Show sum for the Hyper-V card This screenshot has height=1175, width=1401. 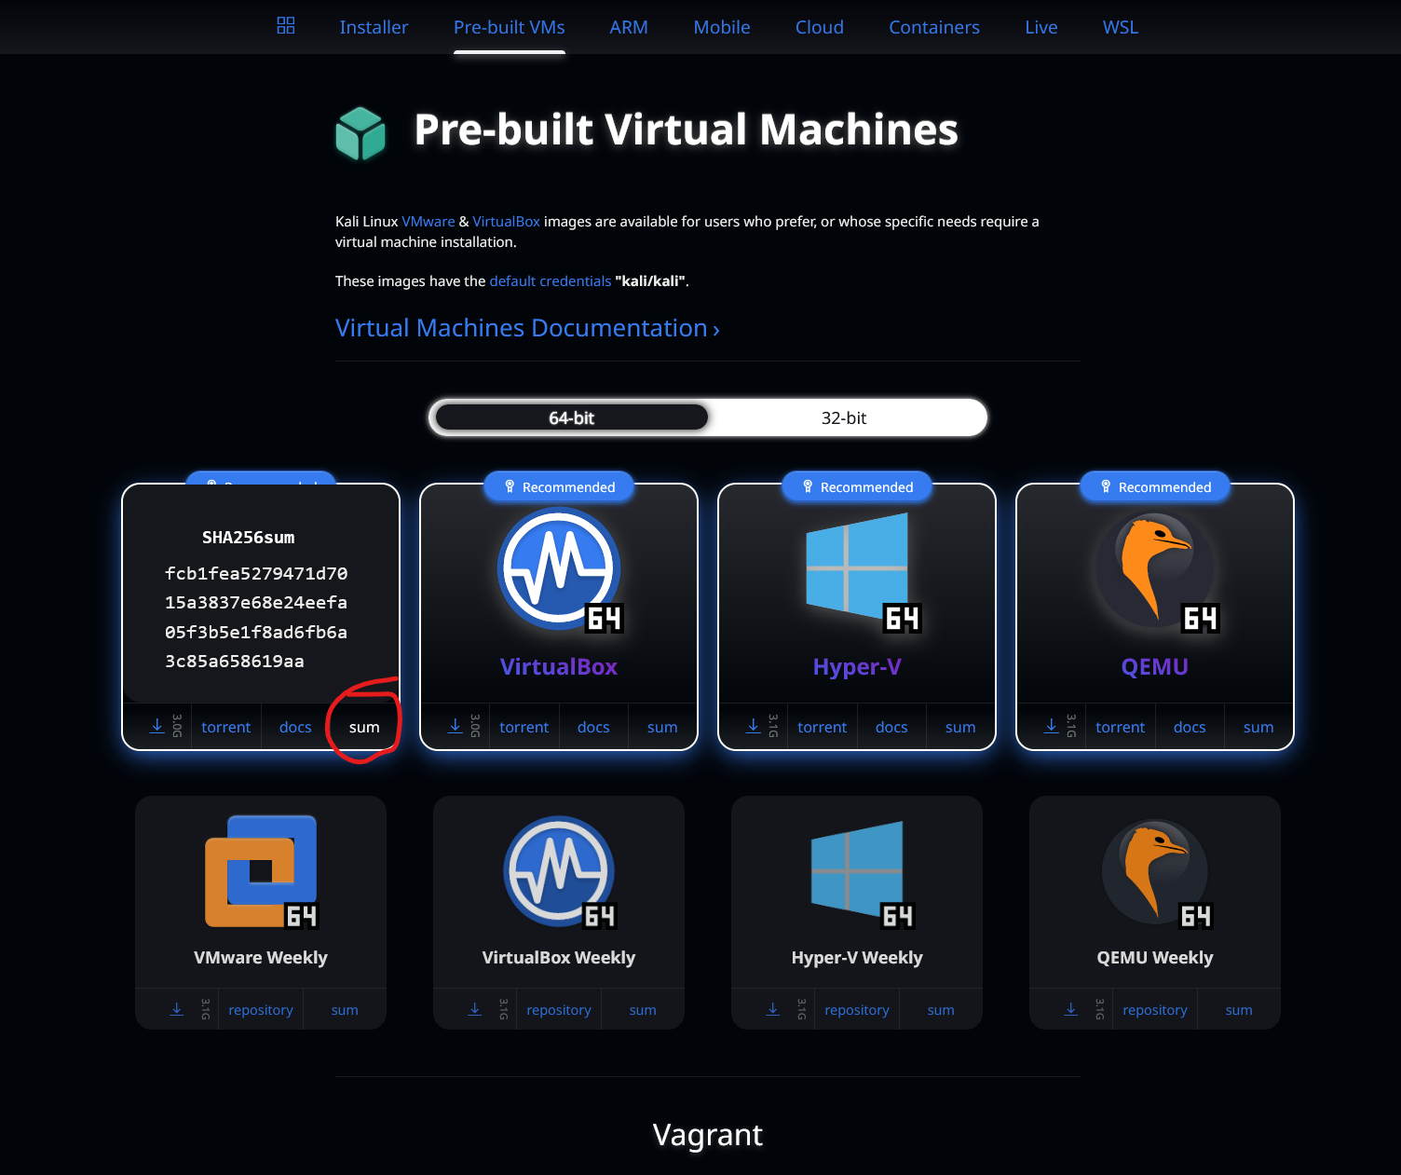960,727
